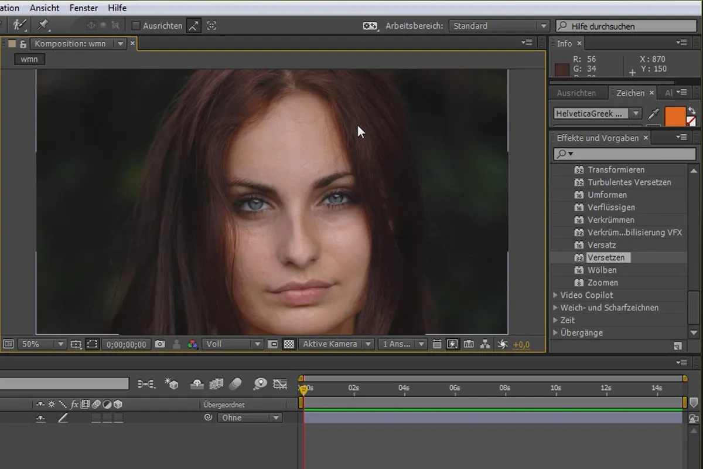Screen dimensions: 703x469
Task: Click the wmn composition breadcrumb button
Action: click(29, 59)
